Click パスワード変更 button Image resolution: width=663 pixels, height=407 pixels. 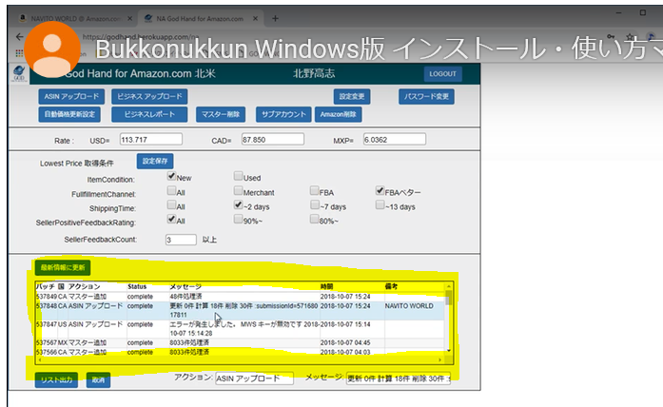click(x=426, y=96)
